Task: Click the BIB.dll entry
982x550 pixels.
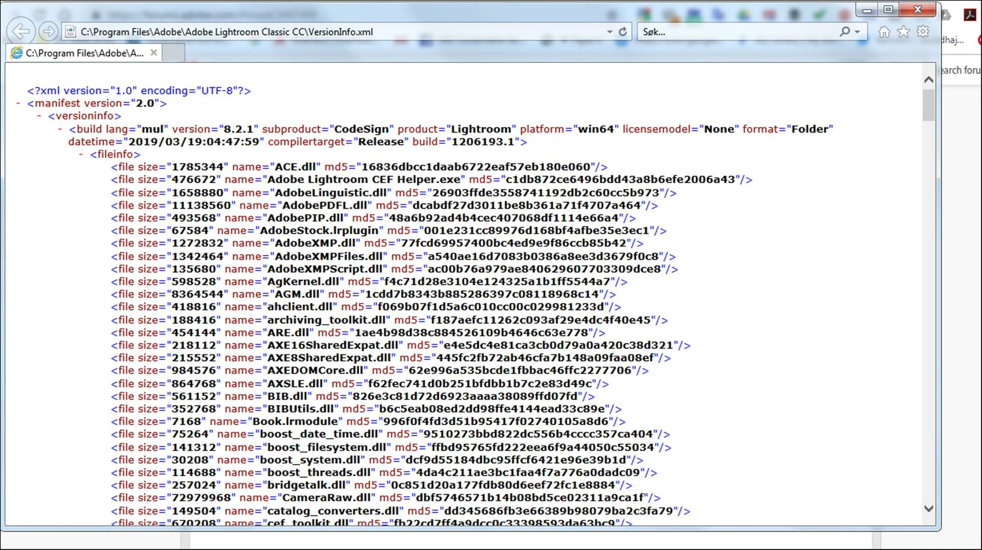Action: coord(353,397)
